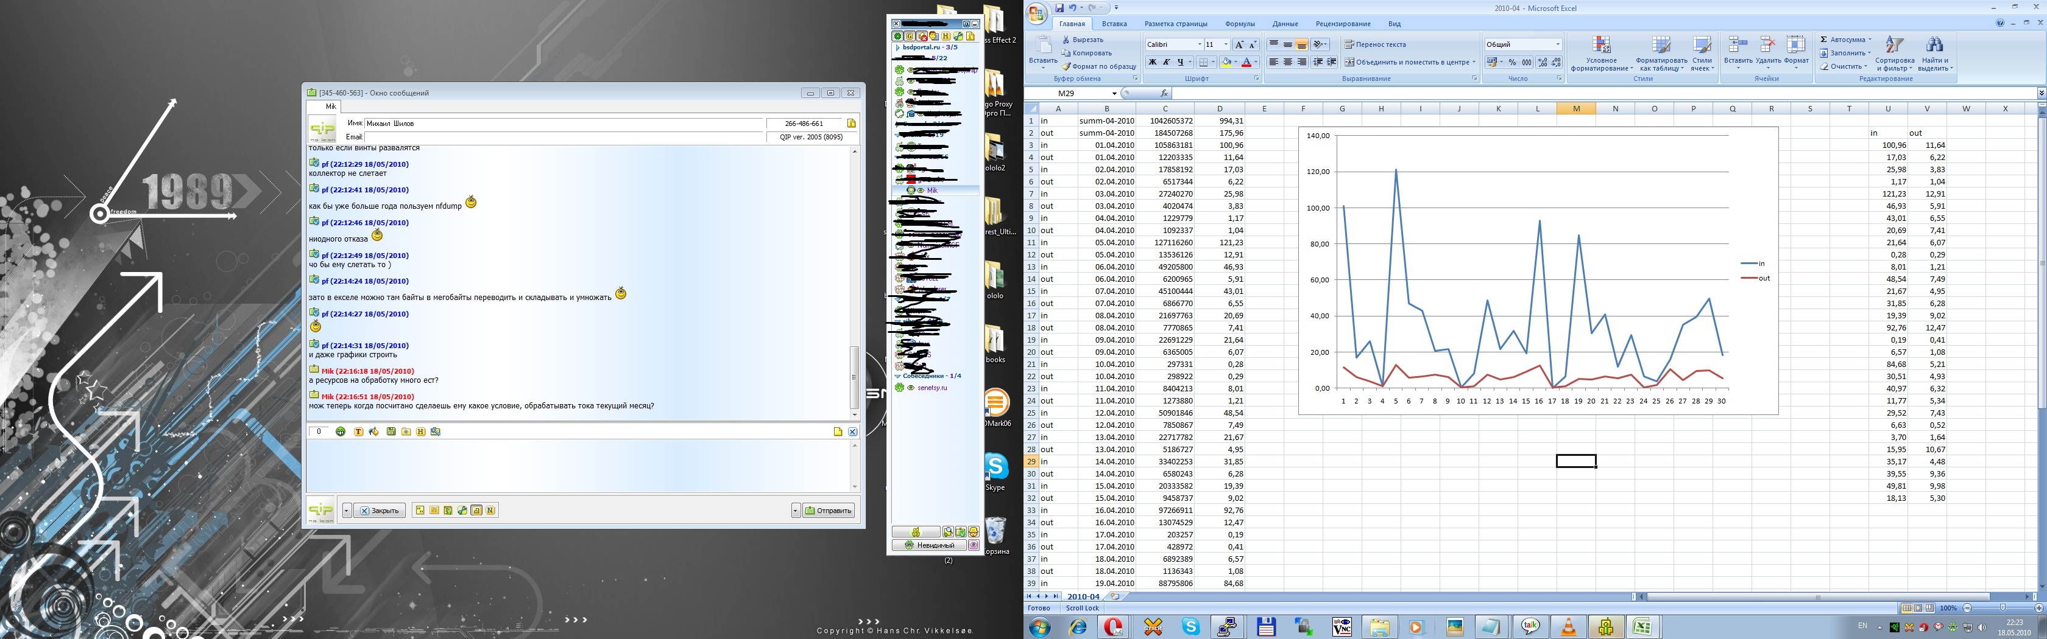This screenshot has width=2047, height=639.
Task: Click the Format Painter (Формат по образцу) brush
Action: pyautogui.click(x=1066, y=67)
